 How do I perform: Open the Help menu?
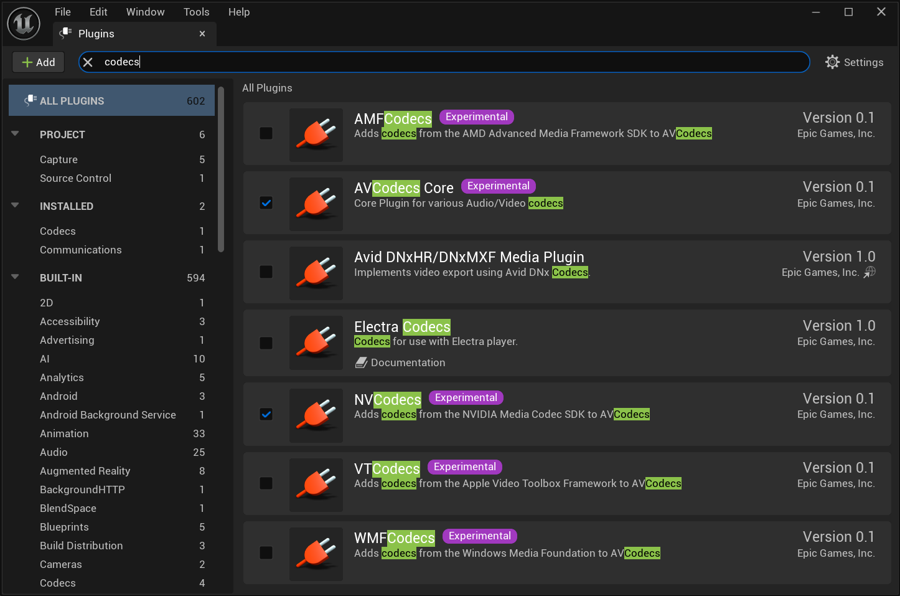pos(239,12)
